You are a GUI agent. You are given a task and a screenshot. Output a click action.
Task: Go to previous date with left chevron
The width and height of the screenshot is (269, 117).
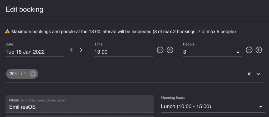pos(71,50)
